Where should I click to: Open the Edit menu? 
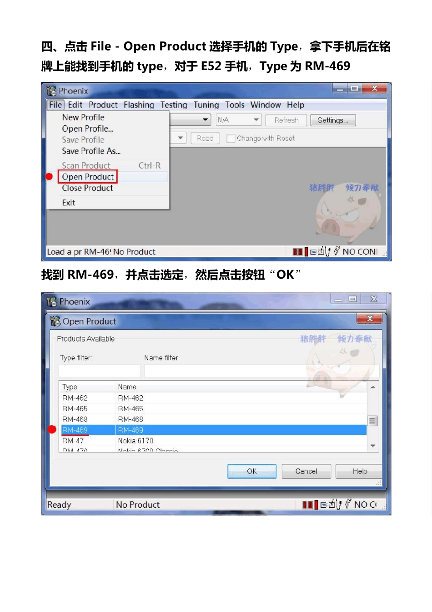[x=75, y=105]
